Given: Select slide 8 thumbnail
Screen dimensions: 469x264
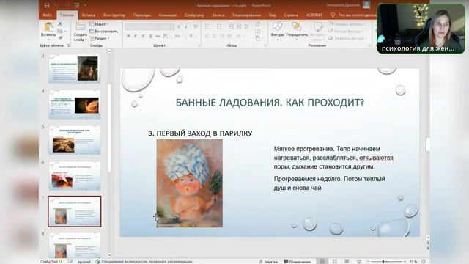Looking at the screenshot, I should click(75, 246).
